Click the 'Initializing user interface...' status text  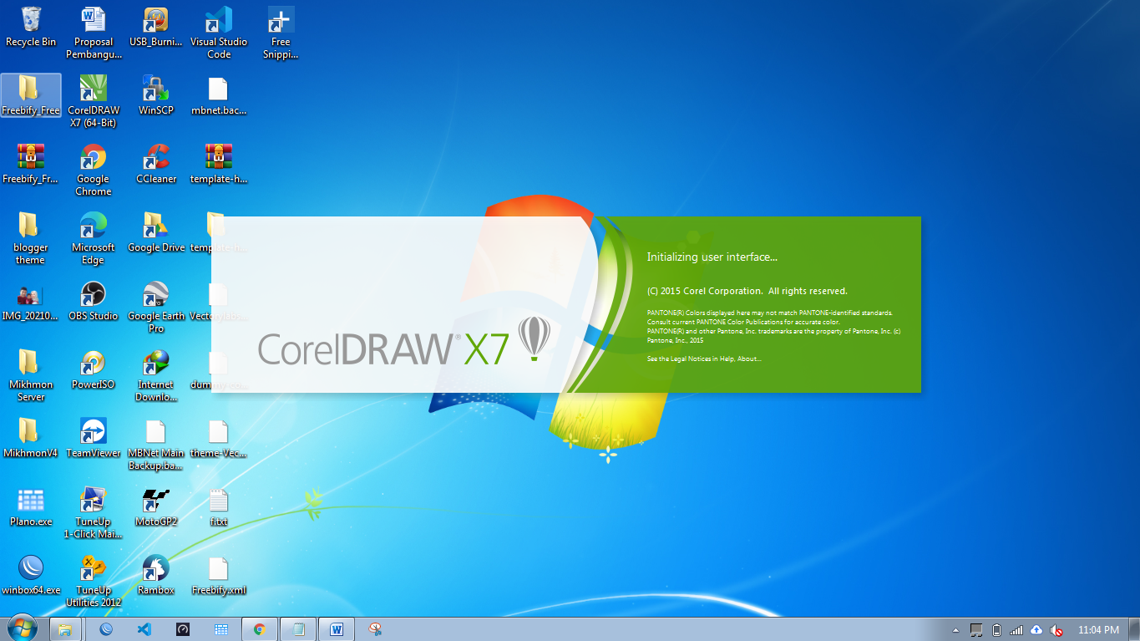(x=712, y=257)
